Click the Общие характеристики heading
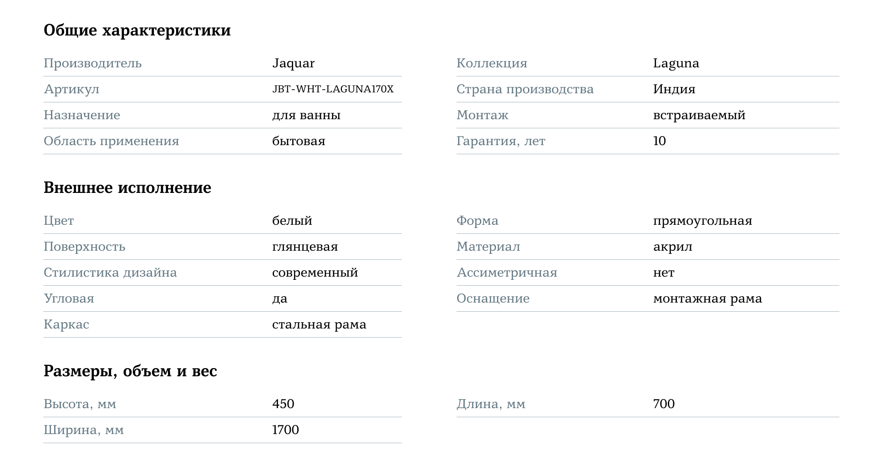Image resolution: width=874 pixels, height=470 pixels. coord(137,30)
